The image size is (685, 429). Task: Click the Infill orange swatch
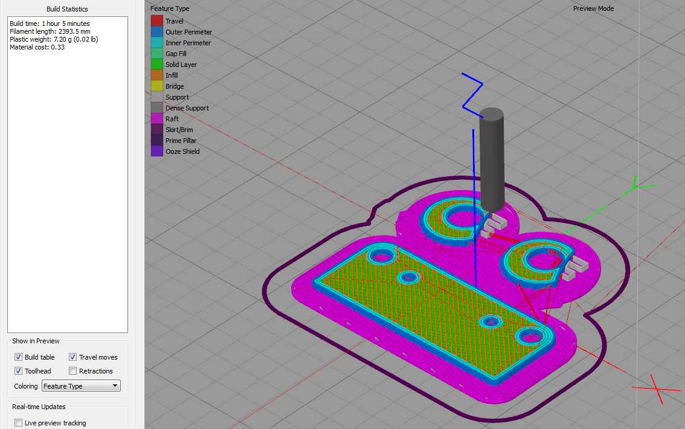click(157, 75)
